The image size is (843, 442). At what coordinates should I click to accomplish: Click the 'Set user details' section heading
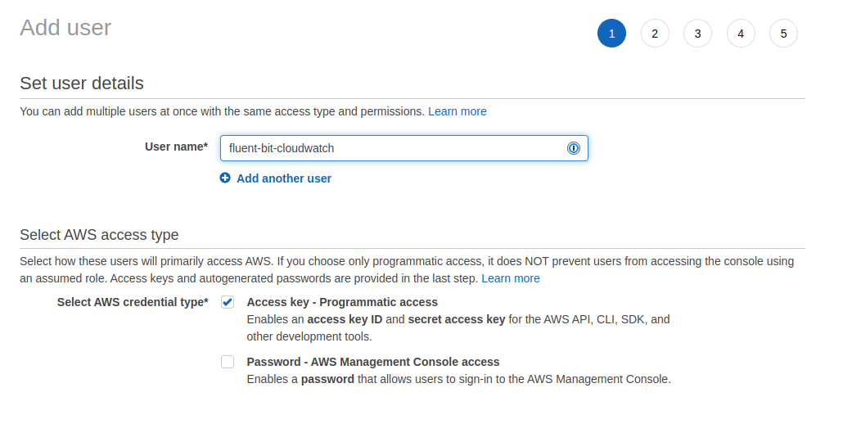[x=82, y=83]
